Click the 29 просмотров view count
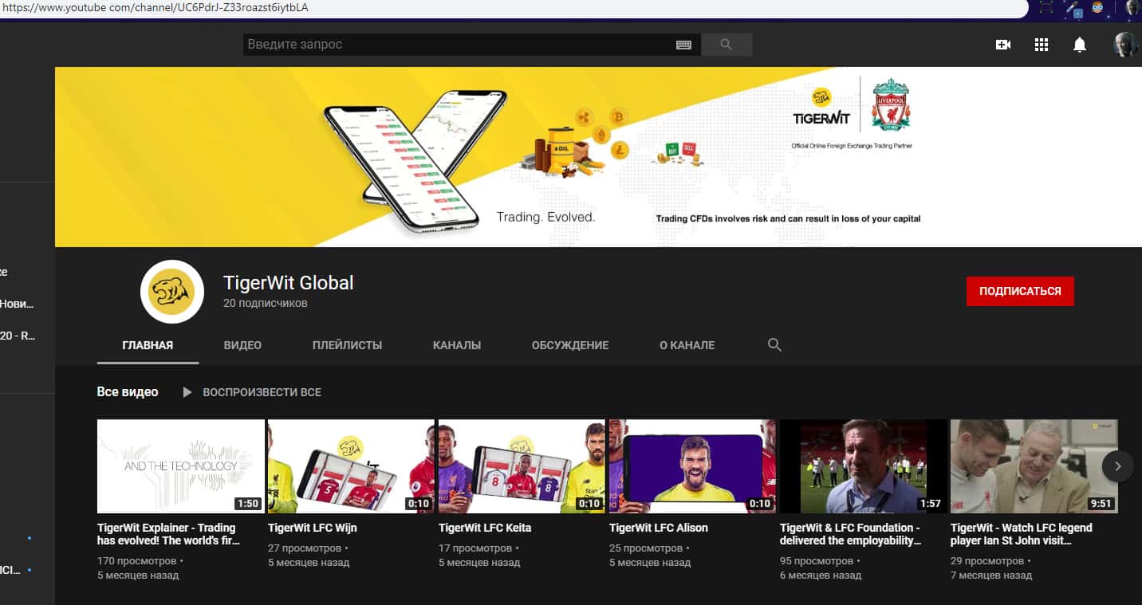Screen dimensions: 1142x605 click(987, 561)
